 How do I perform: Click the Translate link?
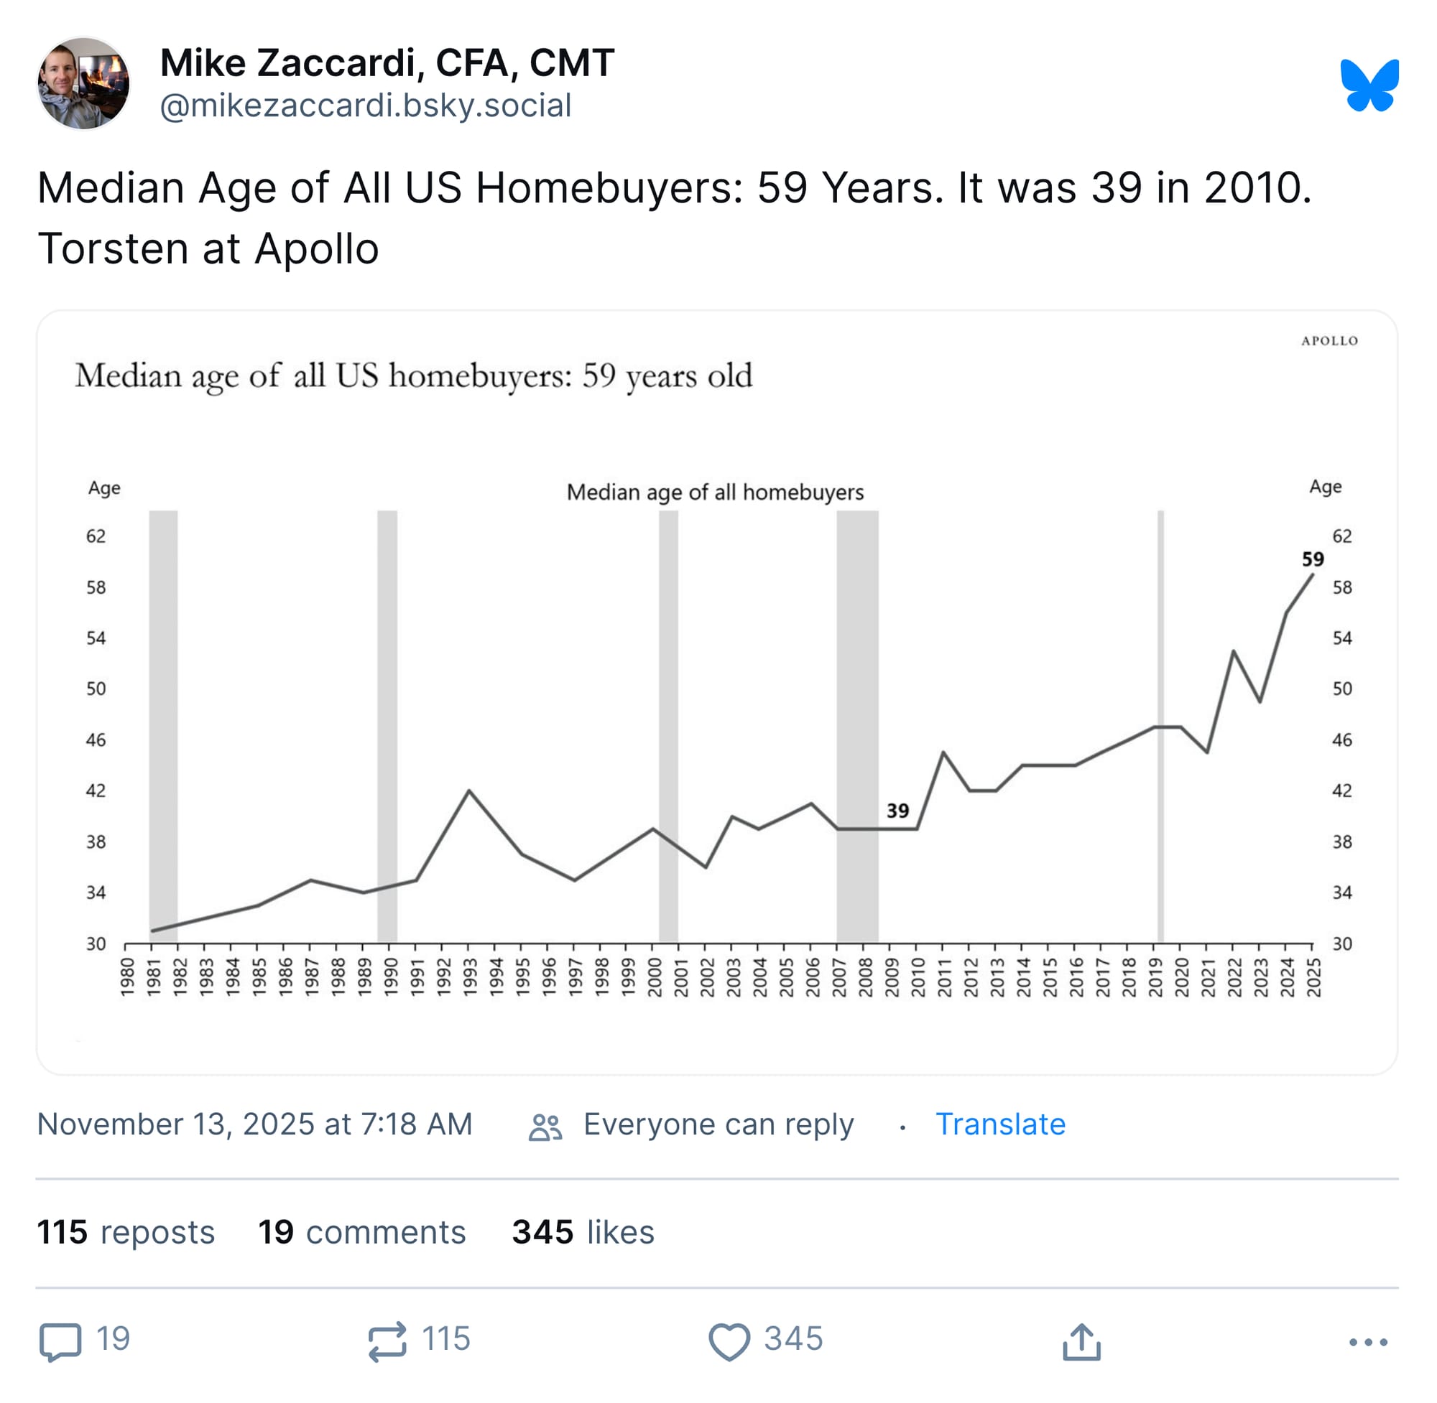(x=999, y=1124)
